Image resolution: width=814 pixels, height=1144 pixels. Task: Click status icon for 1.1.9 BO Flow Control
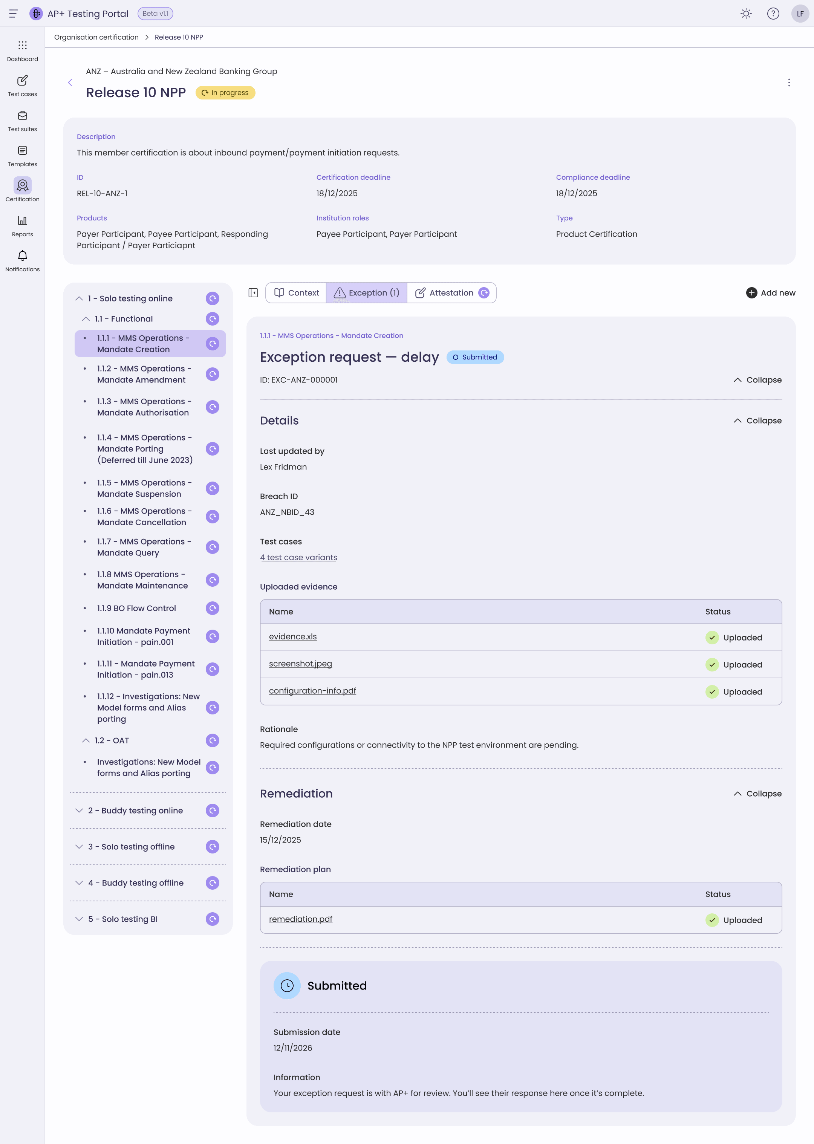coord(213,608)
